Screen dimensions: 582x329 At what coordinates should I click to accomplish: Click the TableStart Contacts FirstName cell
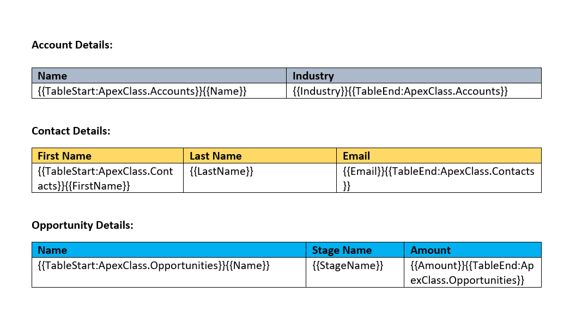[108, 178]
